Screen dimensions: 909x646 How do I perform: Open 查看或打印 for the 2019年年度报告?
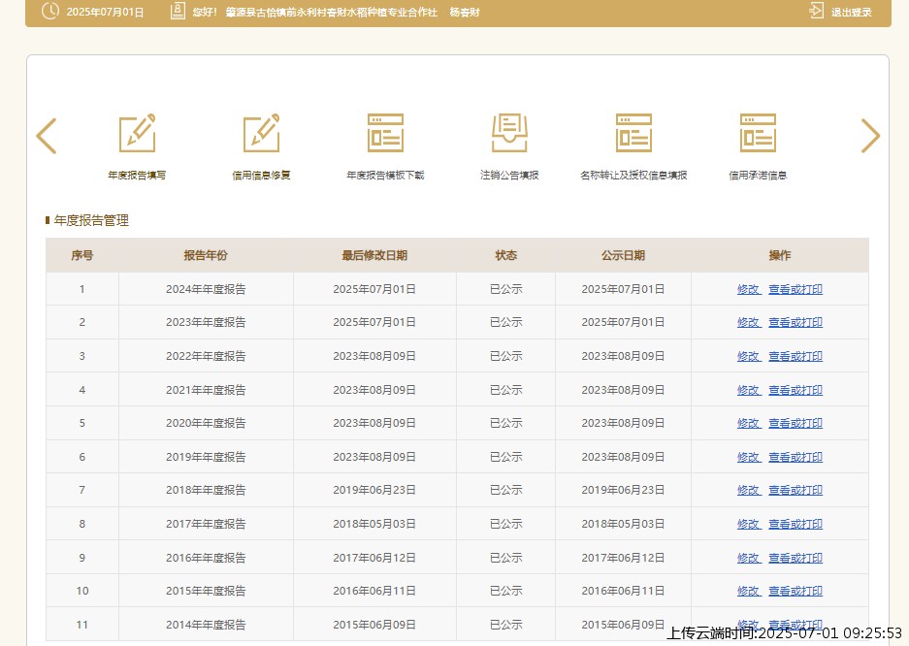tap(795, 457)
